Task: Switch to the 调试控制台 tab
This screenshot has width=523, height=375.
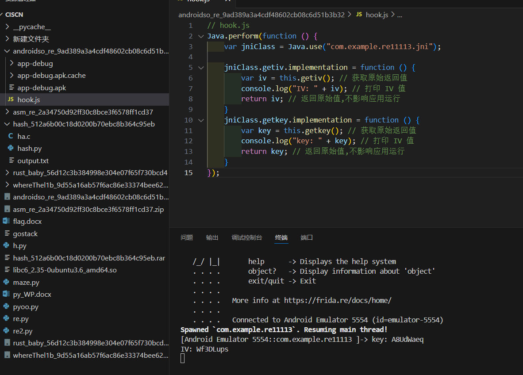Action: pos(247,237)
